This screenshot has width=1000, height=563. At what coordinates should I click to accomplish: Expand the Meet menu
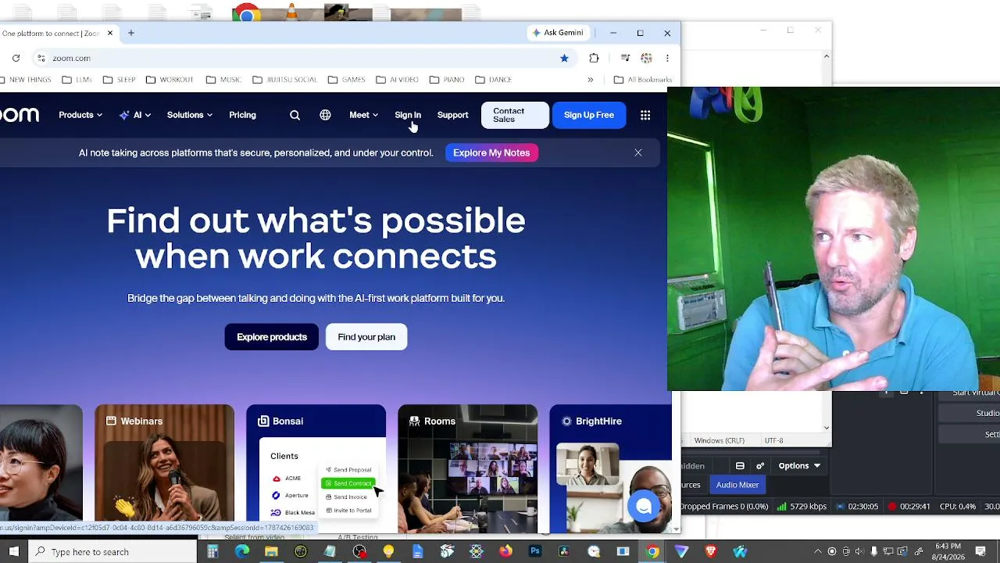point(364,115)
